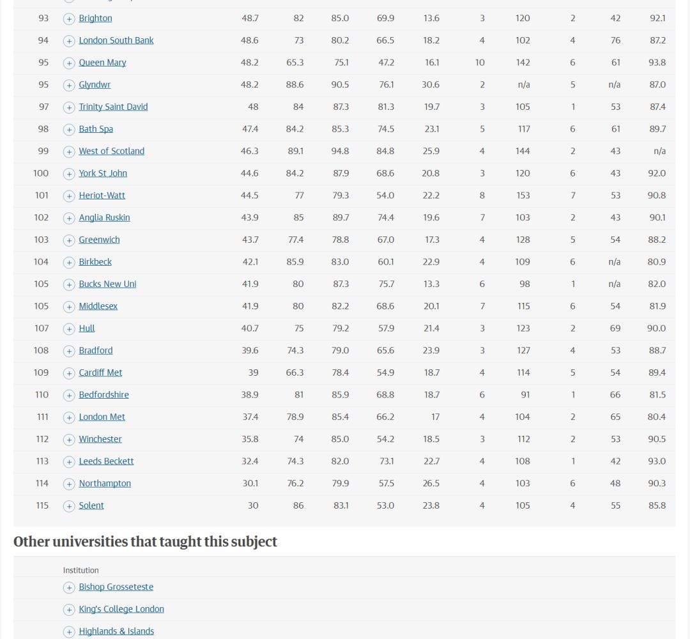Expand the Glyndwr row details

(68, 86)
